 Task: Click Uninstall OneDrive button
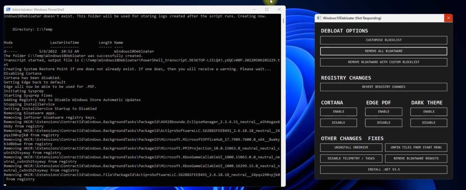[x=351, y=147]
